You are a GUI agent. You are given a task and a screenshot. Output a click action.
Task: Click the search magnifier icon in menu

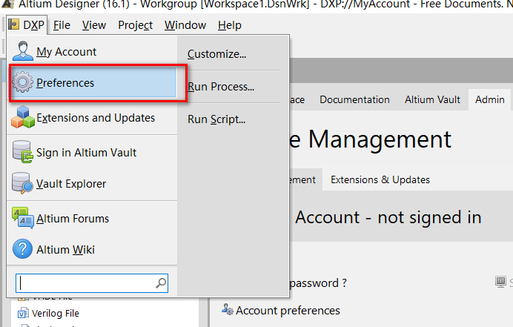tap(161, 283)
